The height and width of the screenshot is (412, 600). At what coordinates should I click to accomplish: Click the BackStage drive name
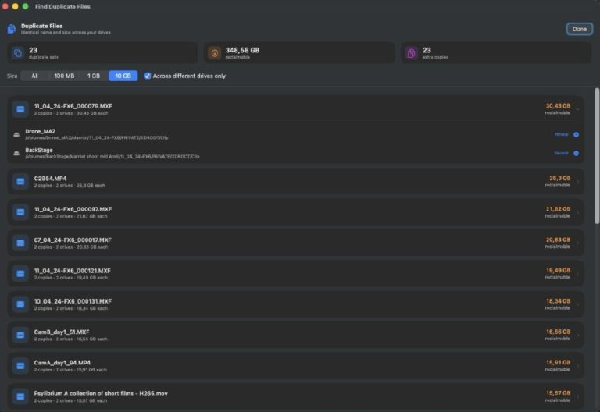click(39, 150)
